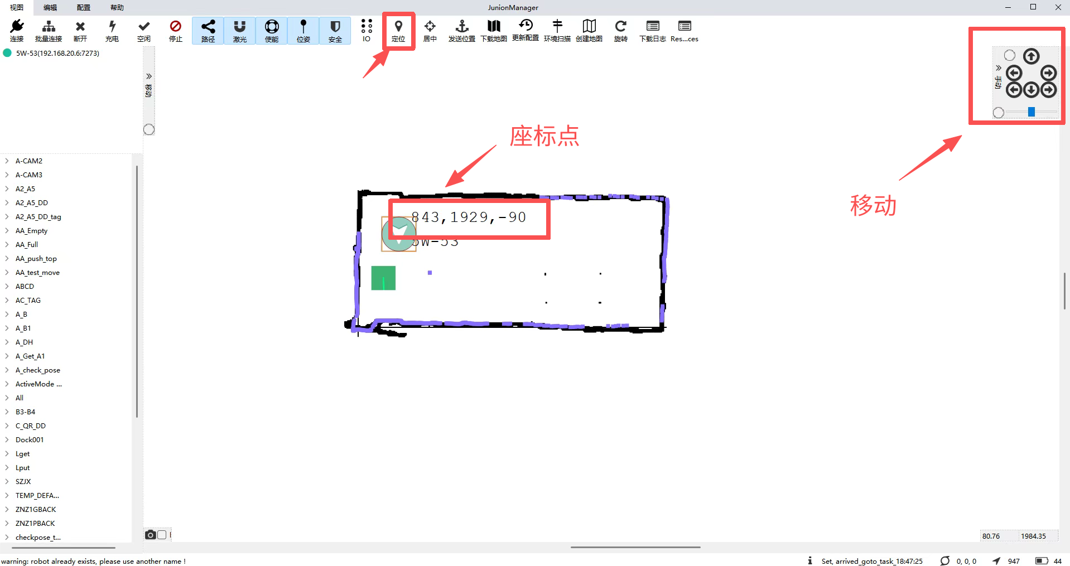
Task: Expand the A-CAM2 tree item
Action: (7, 161)
